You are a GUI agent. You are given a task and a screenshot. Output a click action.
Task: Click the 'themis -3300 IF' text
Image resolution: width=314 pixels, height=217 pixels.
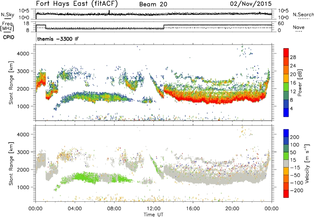click(58, 39)
